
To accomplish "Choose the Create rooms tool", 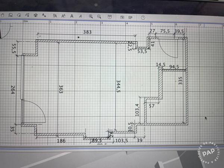I will [19, 15].
